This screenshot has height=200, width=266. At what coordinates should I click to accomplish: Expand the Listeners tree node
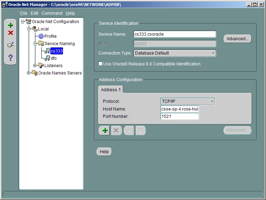coord(35,66)
